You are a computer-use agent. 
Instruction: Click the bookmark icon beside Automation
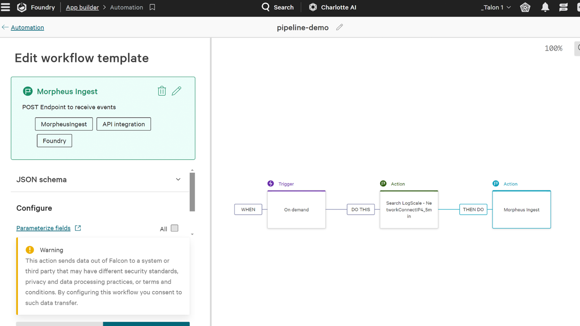[x=152, y=7]
